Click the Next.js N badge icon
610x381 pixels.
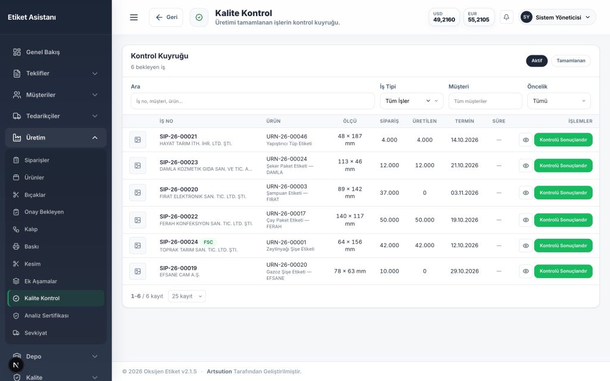16,365
